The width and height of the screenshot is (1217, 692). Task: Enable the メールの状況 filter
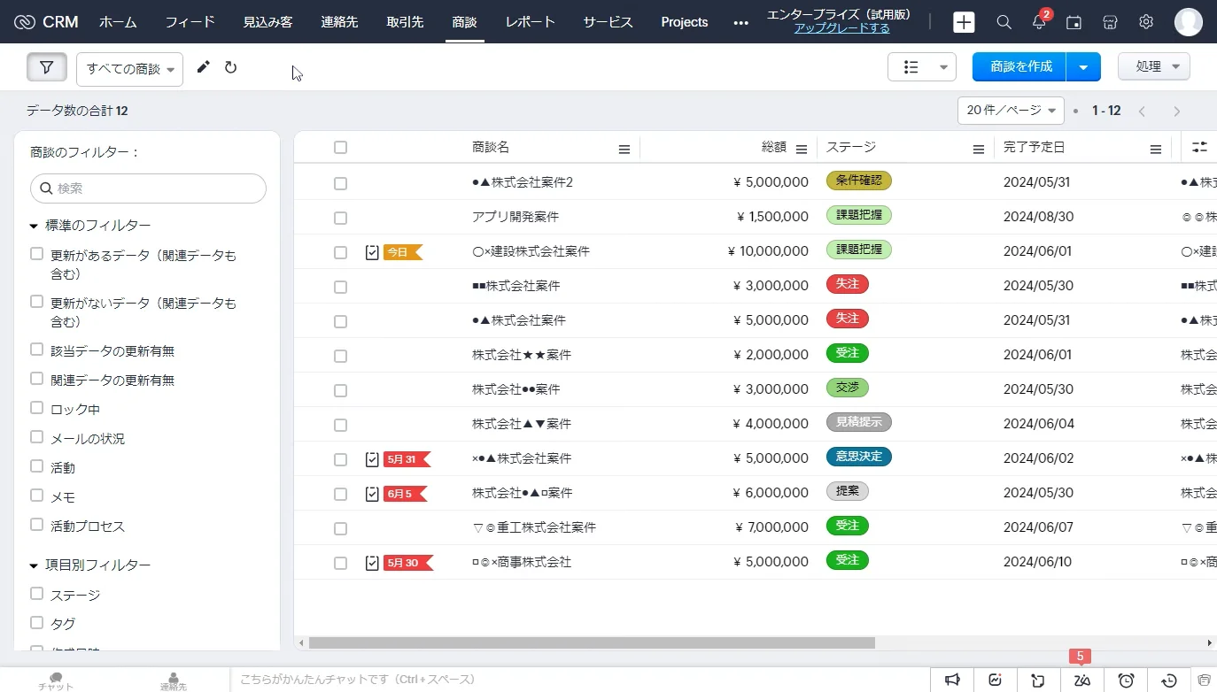[37, 437]
